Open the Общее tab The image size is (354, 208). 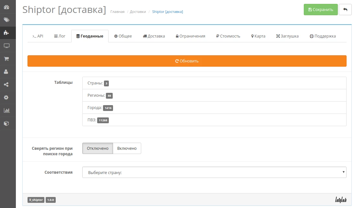pos(123,36)
